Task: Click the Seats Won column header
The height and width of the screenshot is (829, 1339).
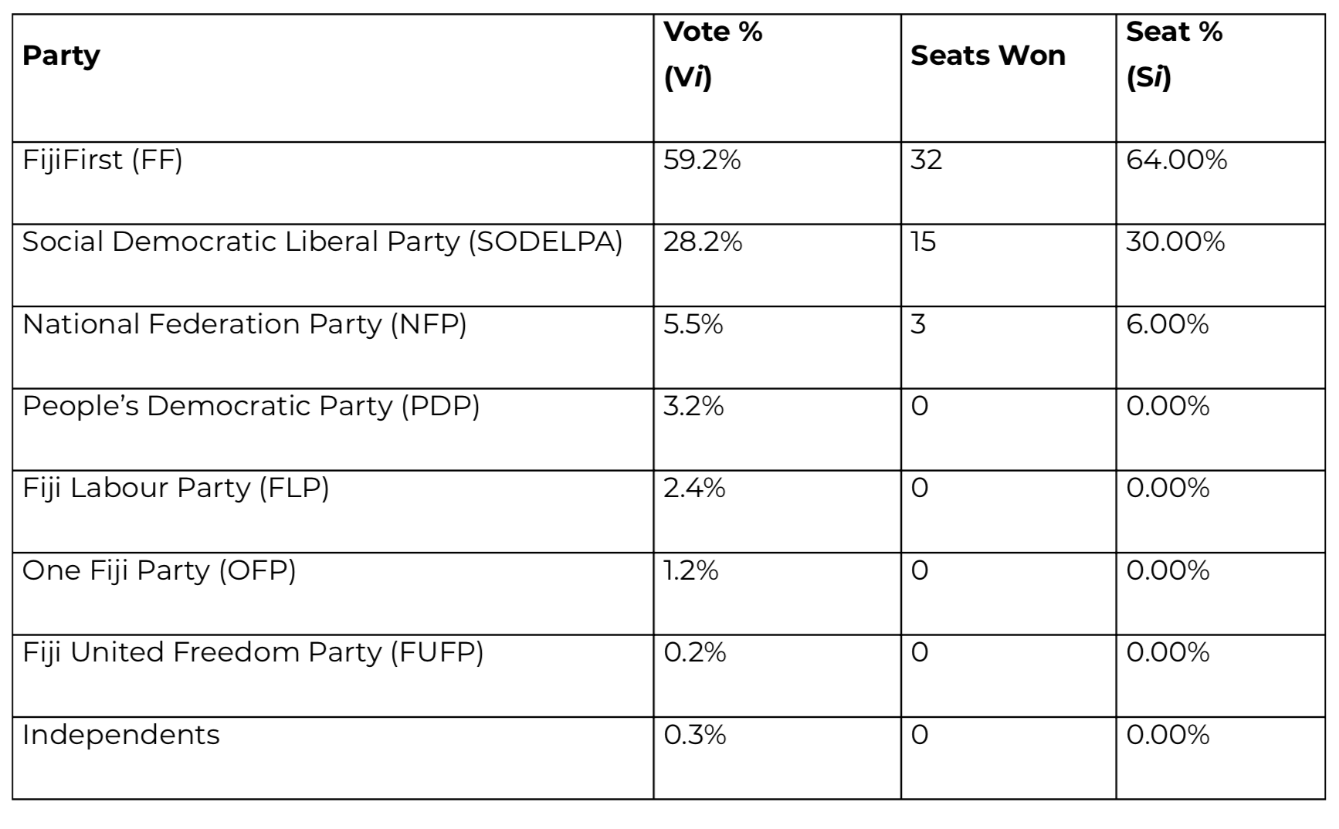Action: (988, 56)
